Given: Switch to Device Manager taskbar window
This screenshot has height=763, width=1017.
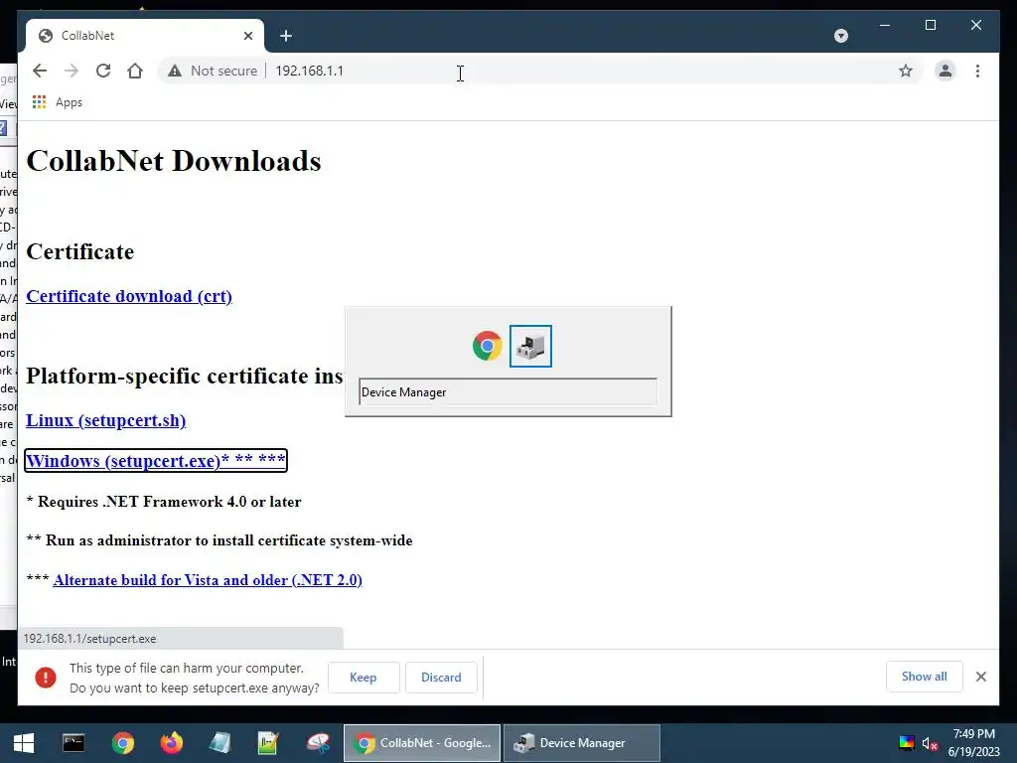Looking at the screenshot, I should pyautogui.click(x=582, y=743).
